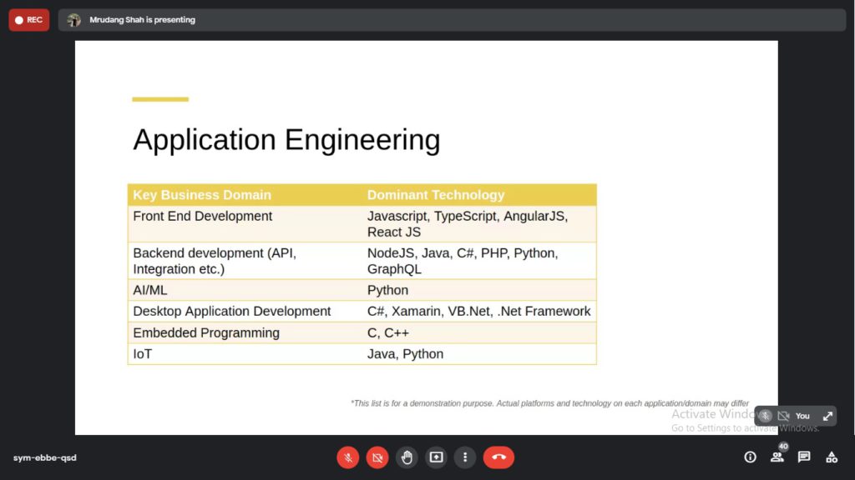Viewport: 855px width, 480px height.
Task: Turn your camera back on
Action: pos(377,457)
